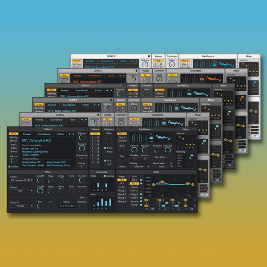Viewport: 267px width, 267px height.
Task: Solo voice 2 with headphone icon in front window
Action: coord(98,141)
